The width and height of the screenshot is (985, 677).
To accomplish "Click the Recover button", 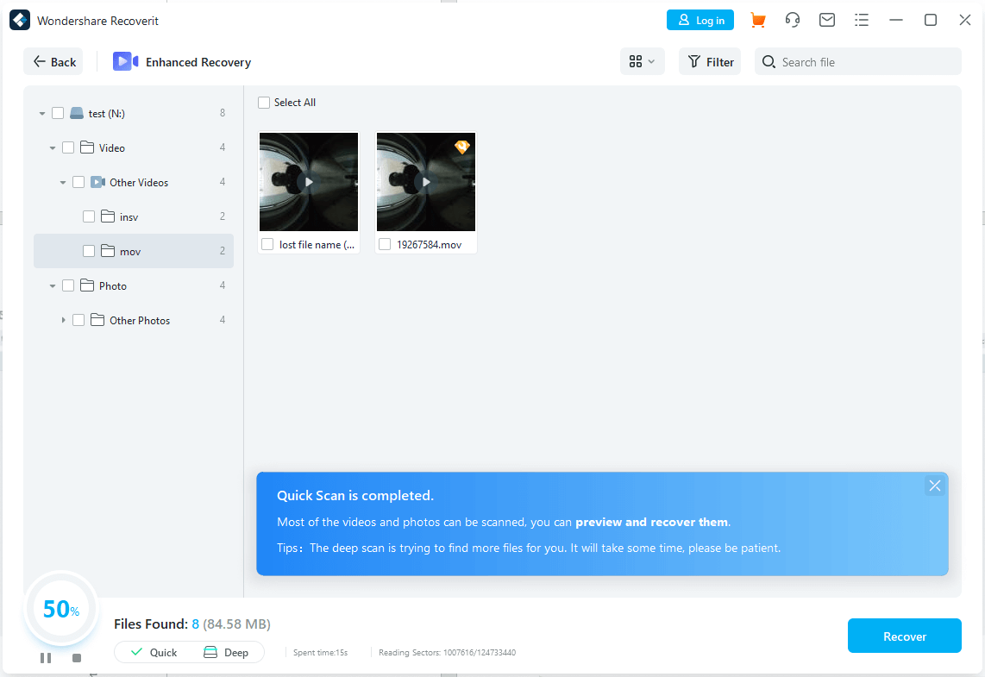I will coord(905,636).
